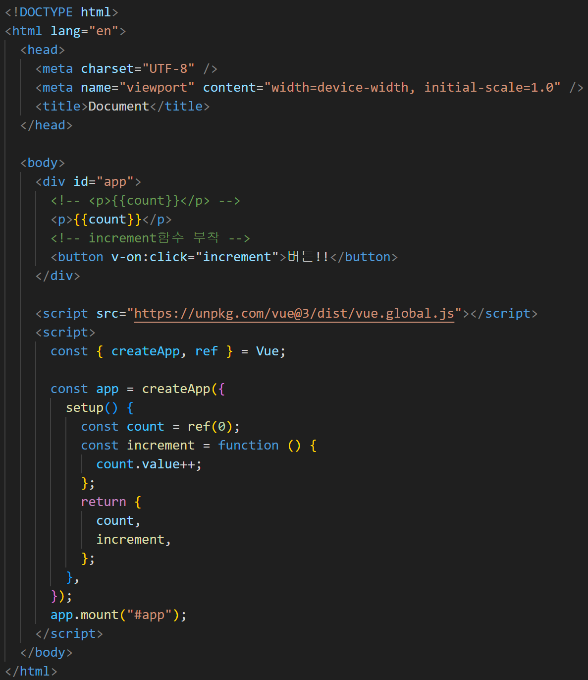Click the opening "<head>" tag

click(43, 50)
